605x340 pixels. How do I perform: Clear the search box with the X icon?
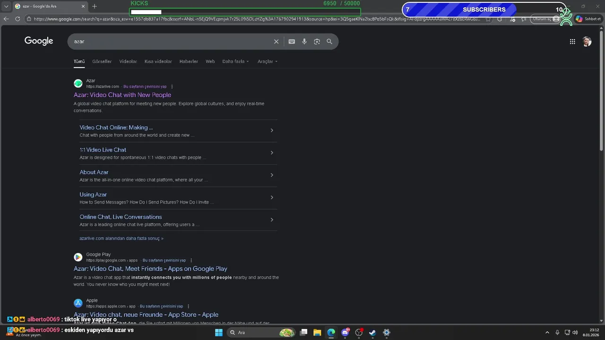pos(277,42)
